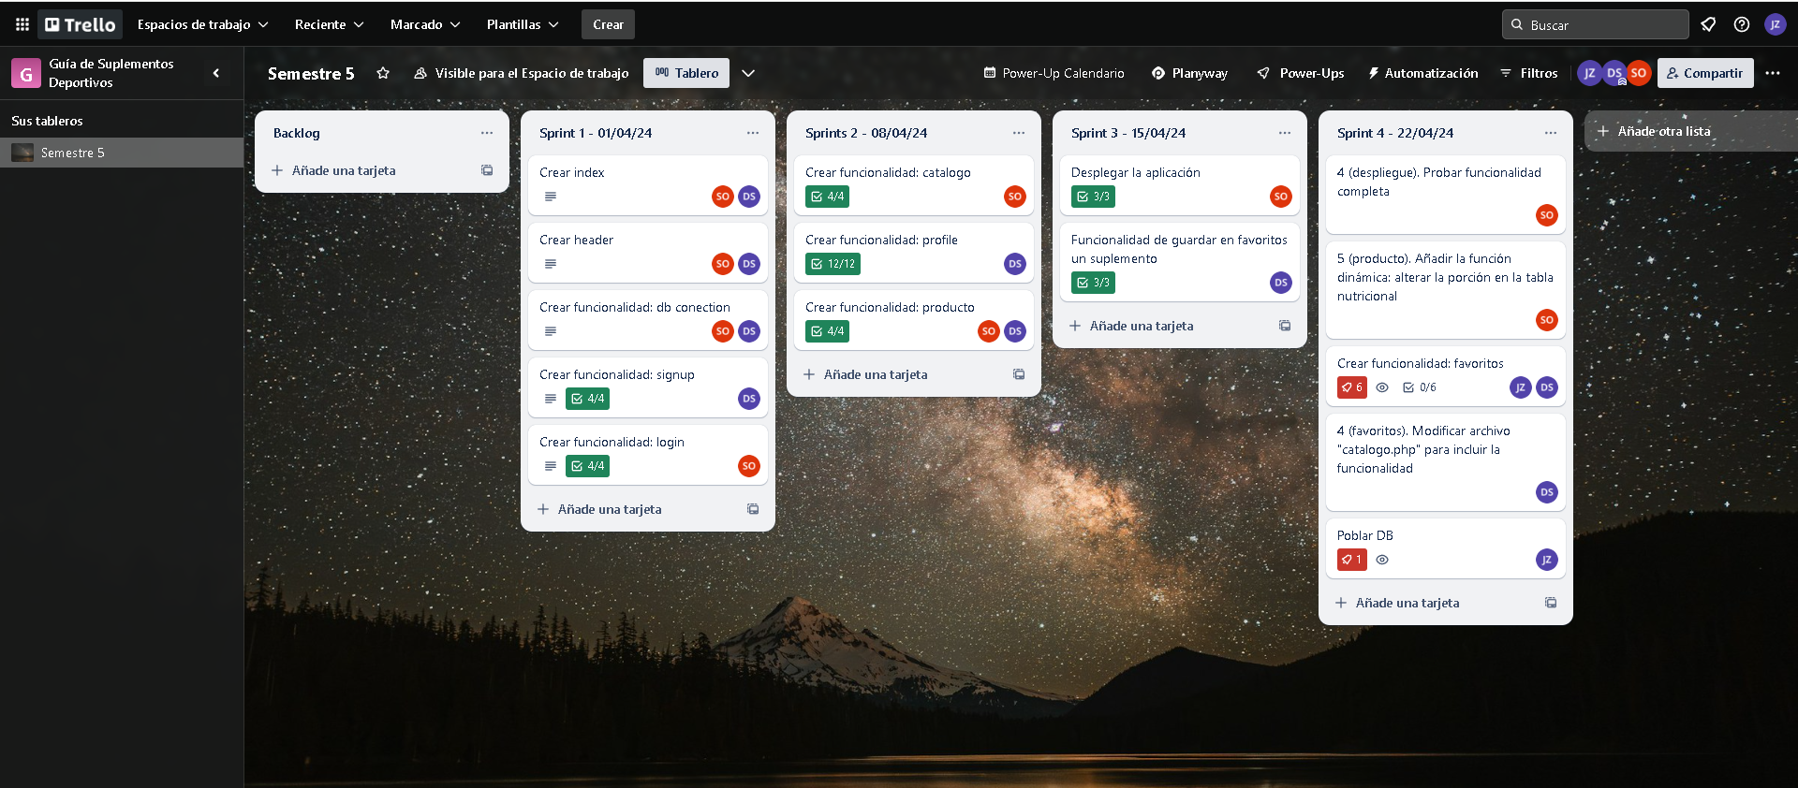1798x788 pixels.
Task: Click Añade otra lista button
Action: [x=1691, y=131]
